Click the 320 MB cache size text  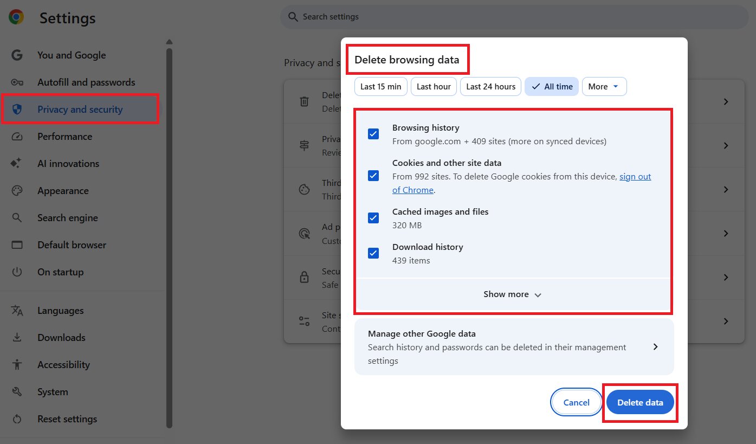407,226
